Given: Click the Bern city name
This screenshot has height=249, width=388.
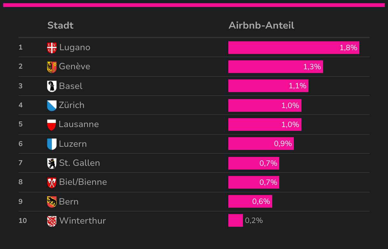Looking at the screenshot, I should 69,202.
